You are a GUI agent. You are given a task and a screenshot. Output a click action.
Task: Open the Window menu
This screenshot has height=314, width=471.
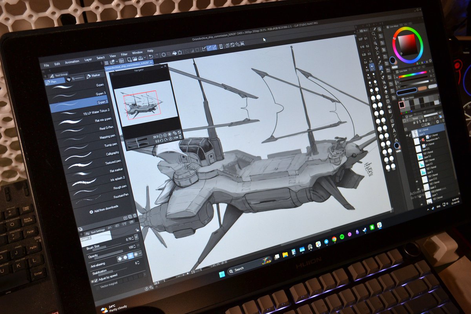pyautogui.click(x=137, y=53)
